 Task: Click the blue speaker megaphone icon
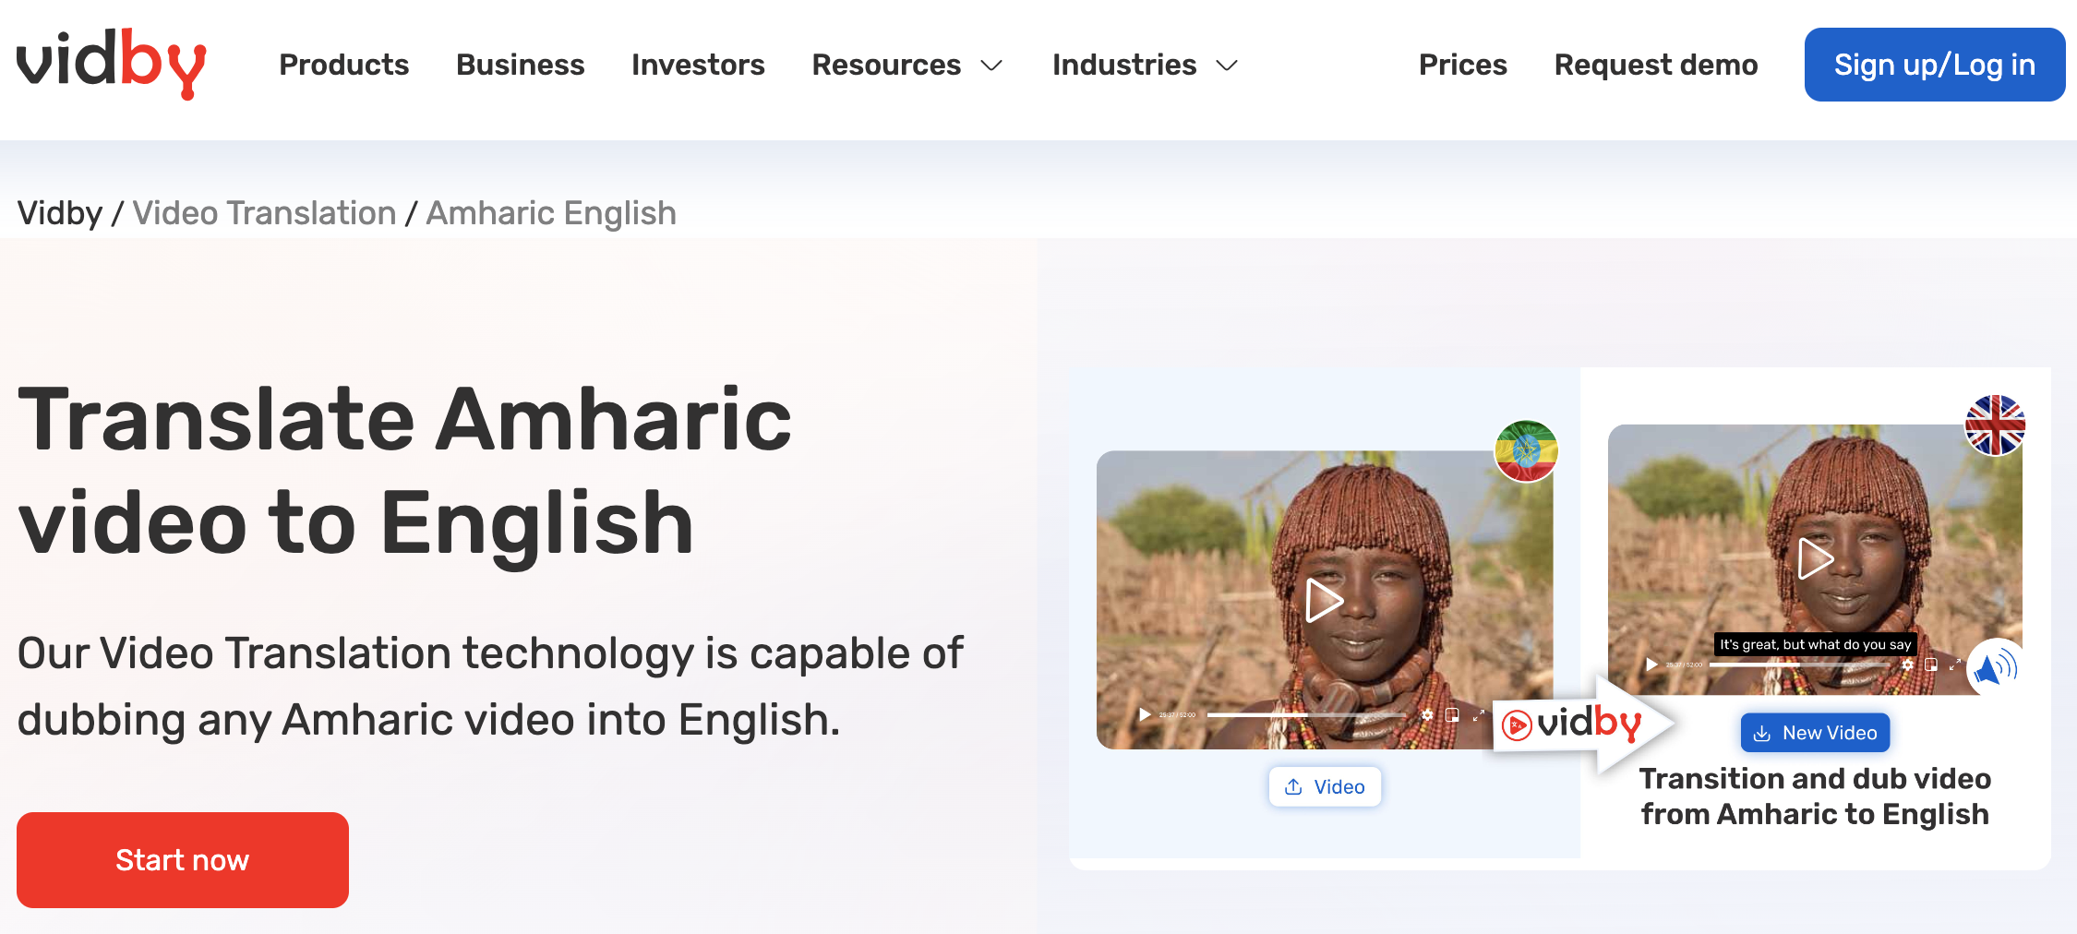(x=1995, y=667)
